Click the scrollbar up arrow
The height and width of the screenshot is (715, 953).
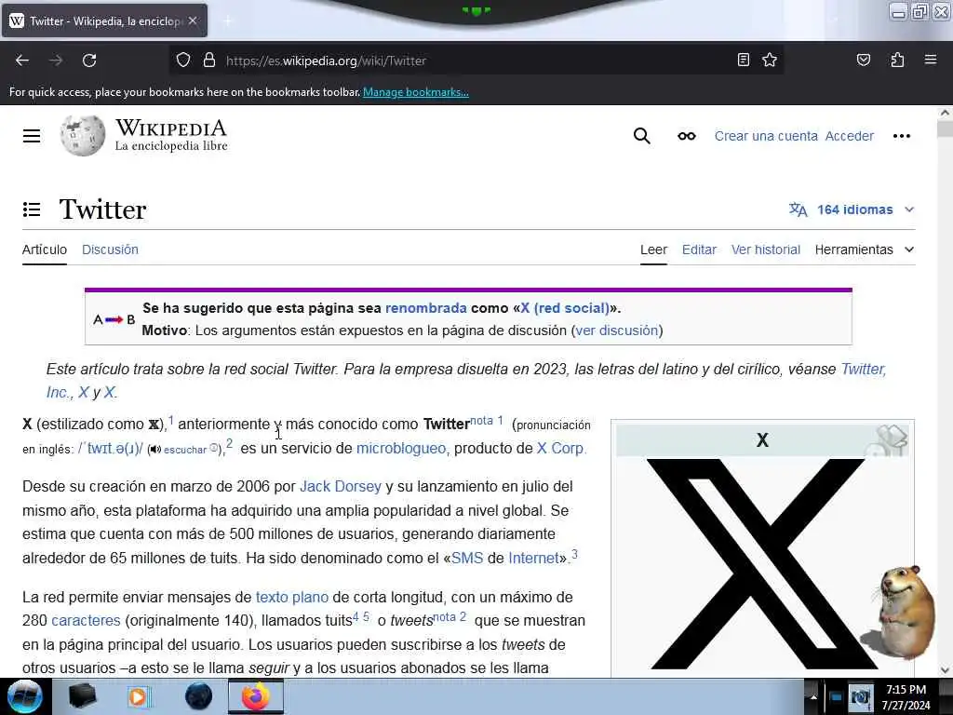pos(944,113)
